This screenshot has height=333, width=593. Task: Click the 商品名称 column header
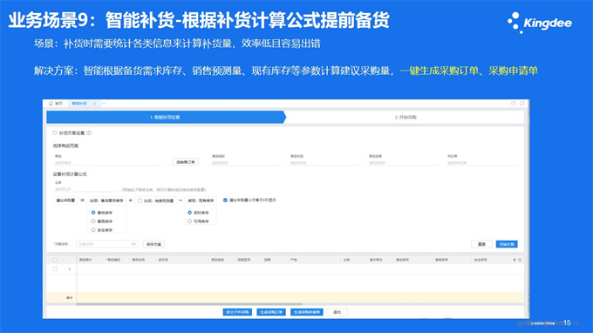coord(139,260)
